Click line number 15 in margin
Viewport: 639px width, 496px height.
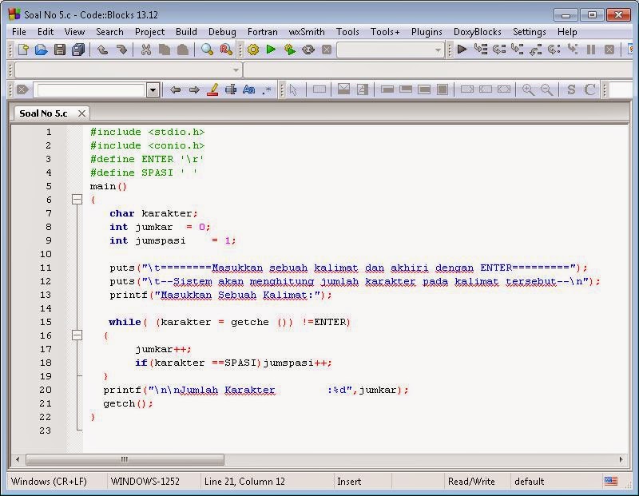click(x=46, y=322)
